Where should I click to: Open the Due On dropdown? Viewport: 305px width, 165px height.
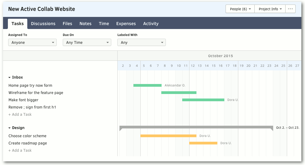87,43
